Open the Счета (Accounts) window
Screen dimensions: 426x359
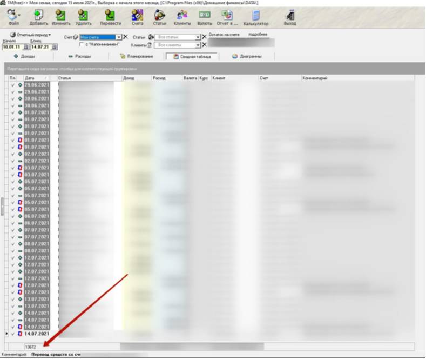point(137,16)
